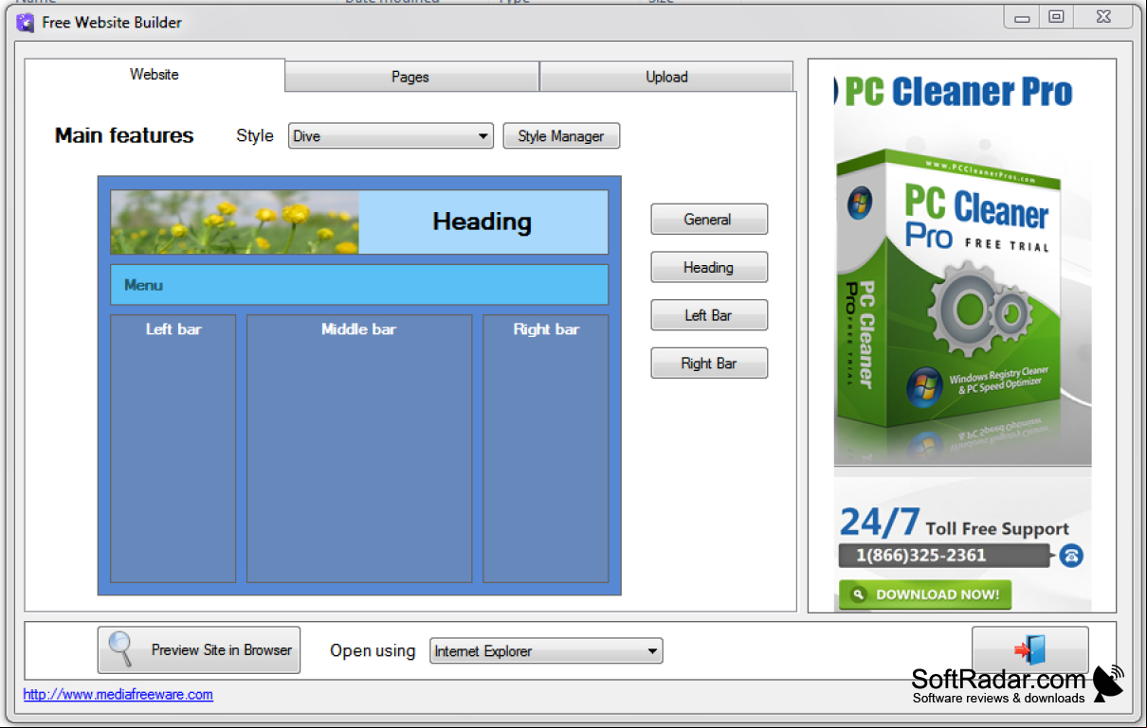Click the General button

coord(709,220)
